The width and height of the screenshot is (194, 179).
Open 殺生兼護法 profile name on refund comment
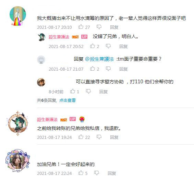click(47, 120)
